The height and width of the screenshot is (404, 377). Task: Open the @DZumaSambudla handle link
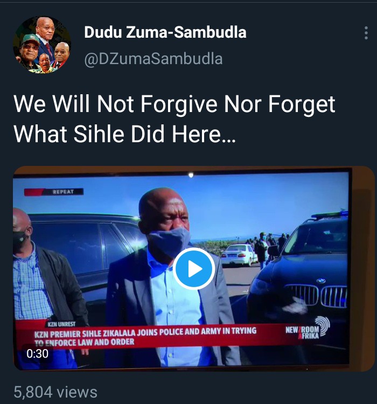click(153, 59)
